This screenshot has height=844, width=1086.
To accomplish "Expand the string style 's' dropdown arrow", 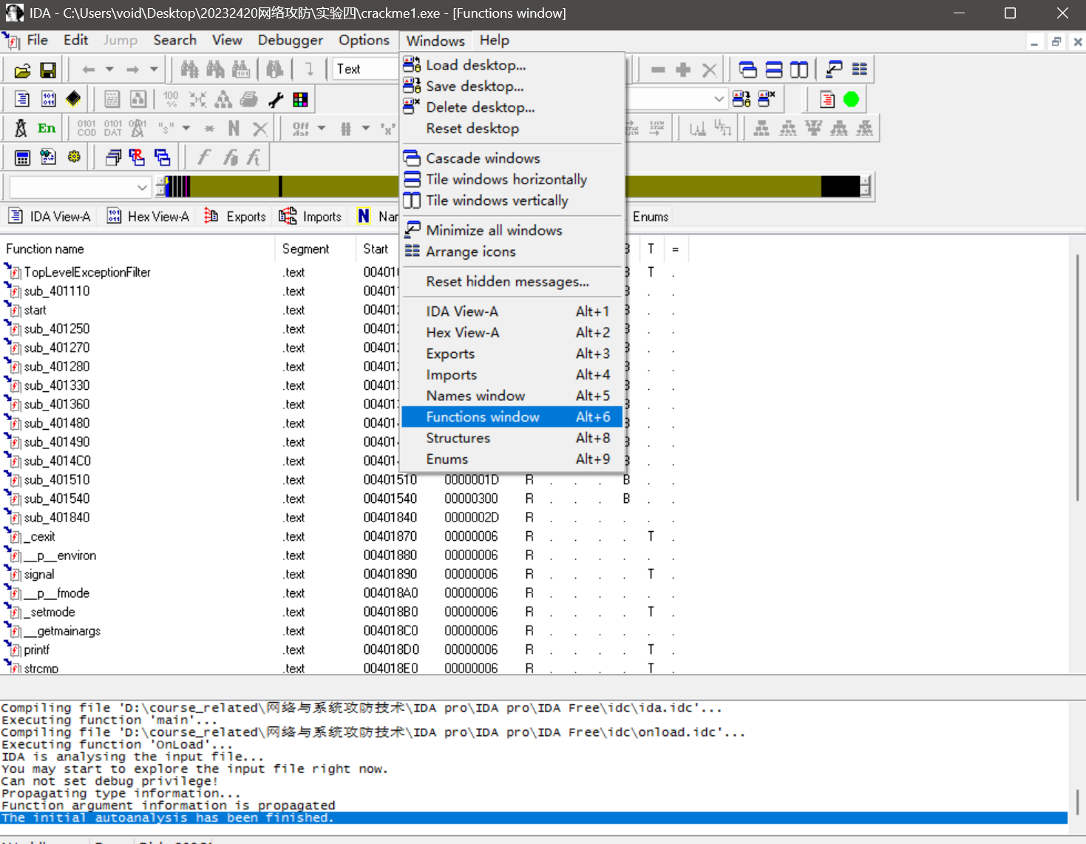I will (186, 128).
